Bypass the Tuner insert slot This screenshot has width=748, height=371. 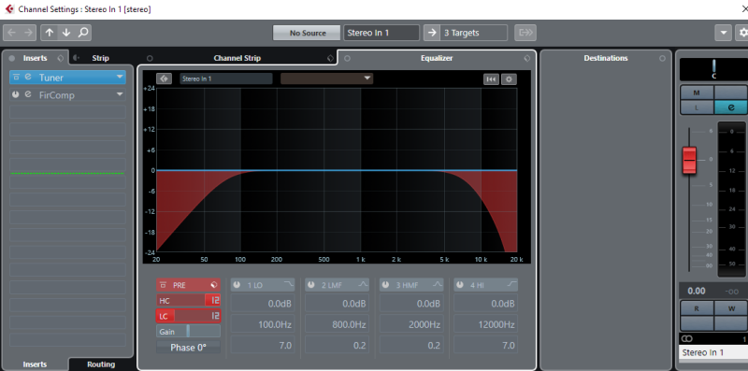point(16,77)
